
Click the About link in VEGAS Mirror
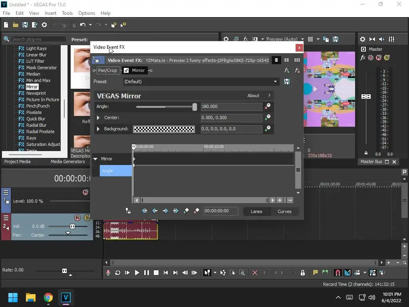click(x=253, y=96)
